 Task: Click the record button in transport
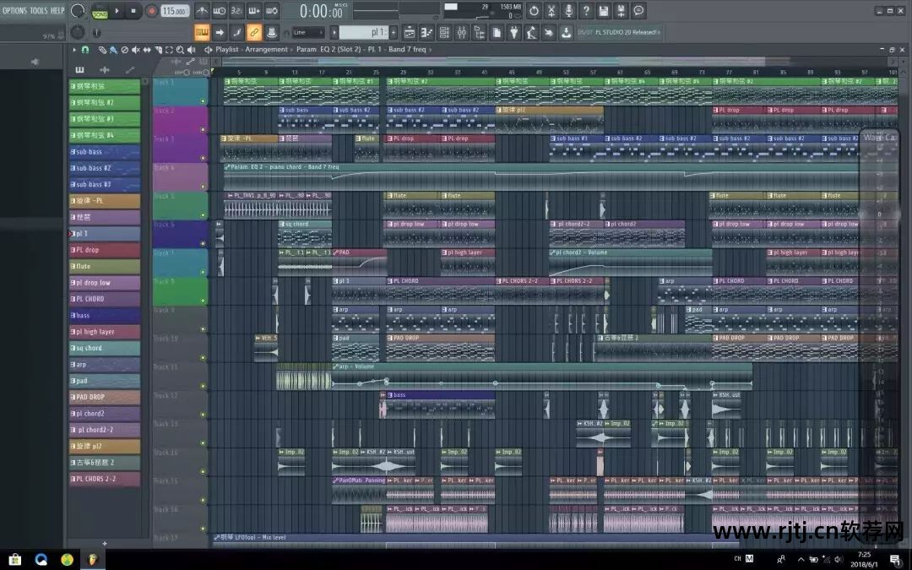151,11
